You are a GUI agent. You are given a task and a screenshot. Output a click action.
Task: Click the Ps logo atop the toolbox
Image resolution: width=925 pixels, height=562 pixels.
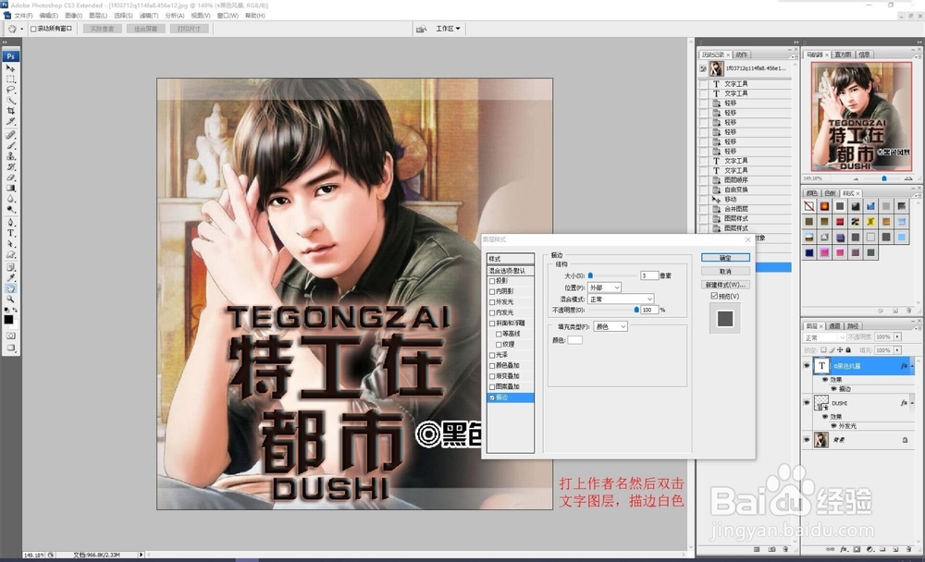[10, 56]
